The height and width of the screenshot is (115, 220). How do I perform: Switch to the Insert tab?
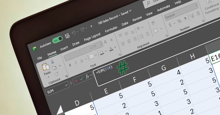pos(64,48)
